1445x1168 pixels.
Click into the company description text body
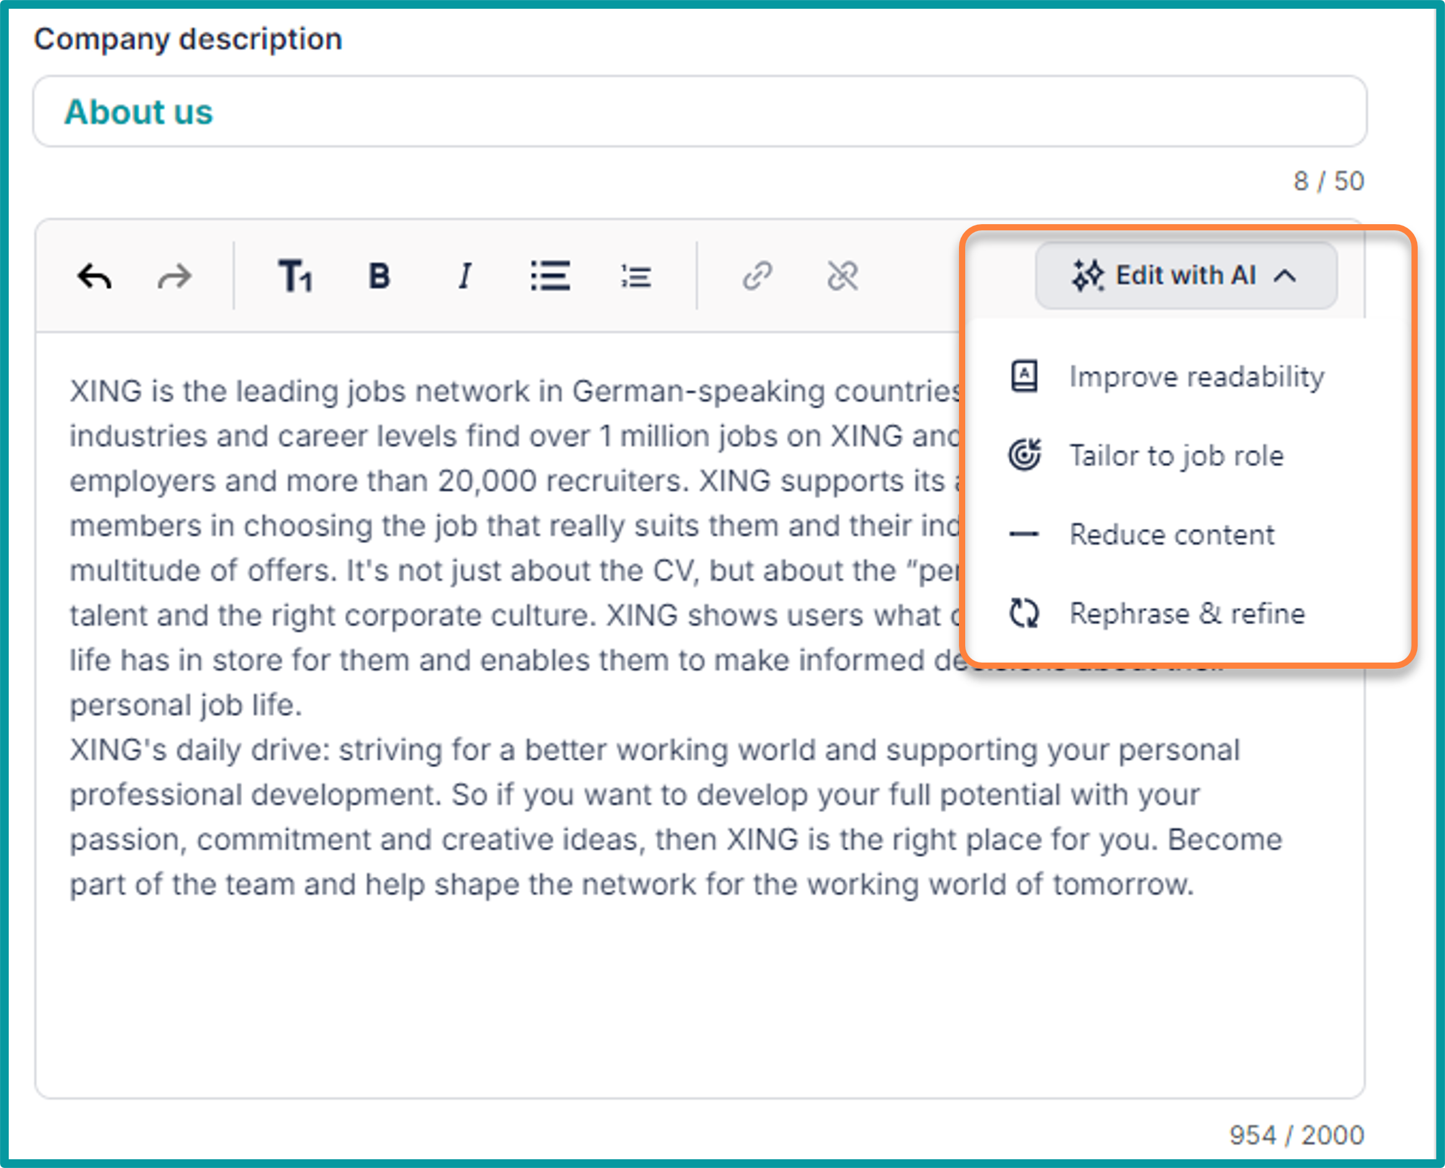[x=605, y=807]
